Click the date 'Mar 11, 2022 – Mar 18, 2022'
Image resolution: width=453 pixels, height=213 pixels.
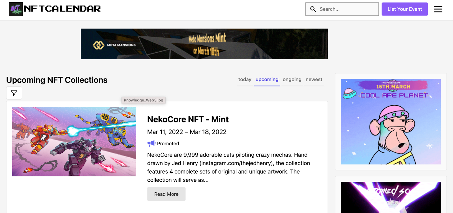pyautogui.click(x=187, y=132)
